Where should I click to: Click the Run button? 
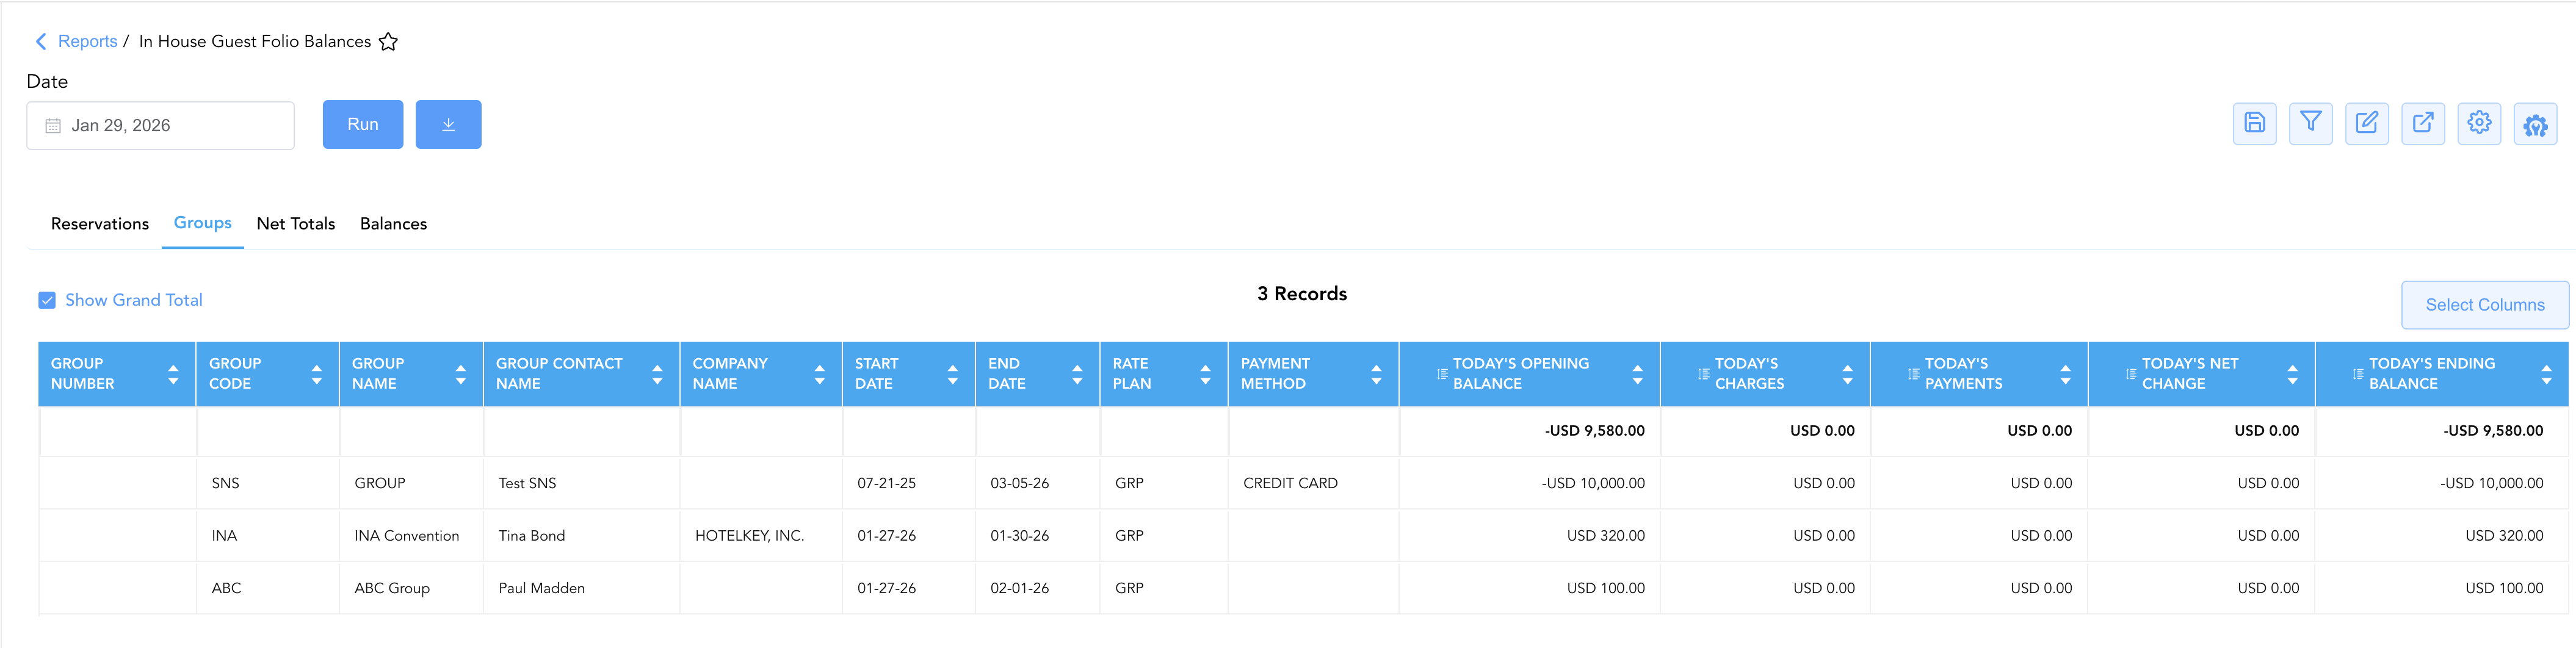point(363,124)
